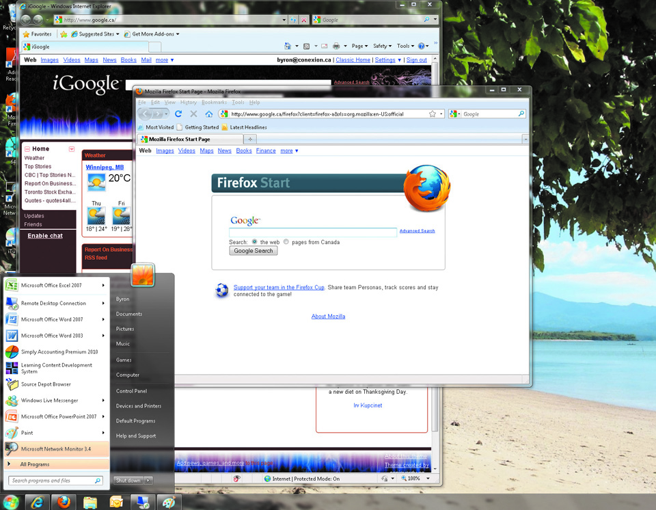
Task: Open Windows Explorer folder on the taskbar
Action: [90, 502]
